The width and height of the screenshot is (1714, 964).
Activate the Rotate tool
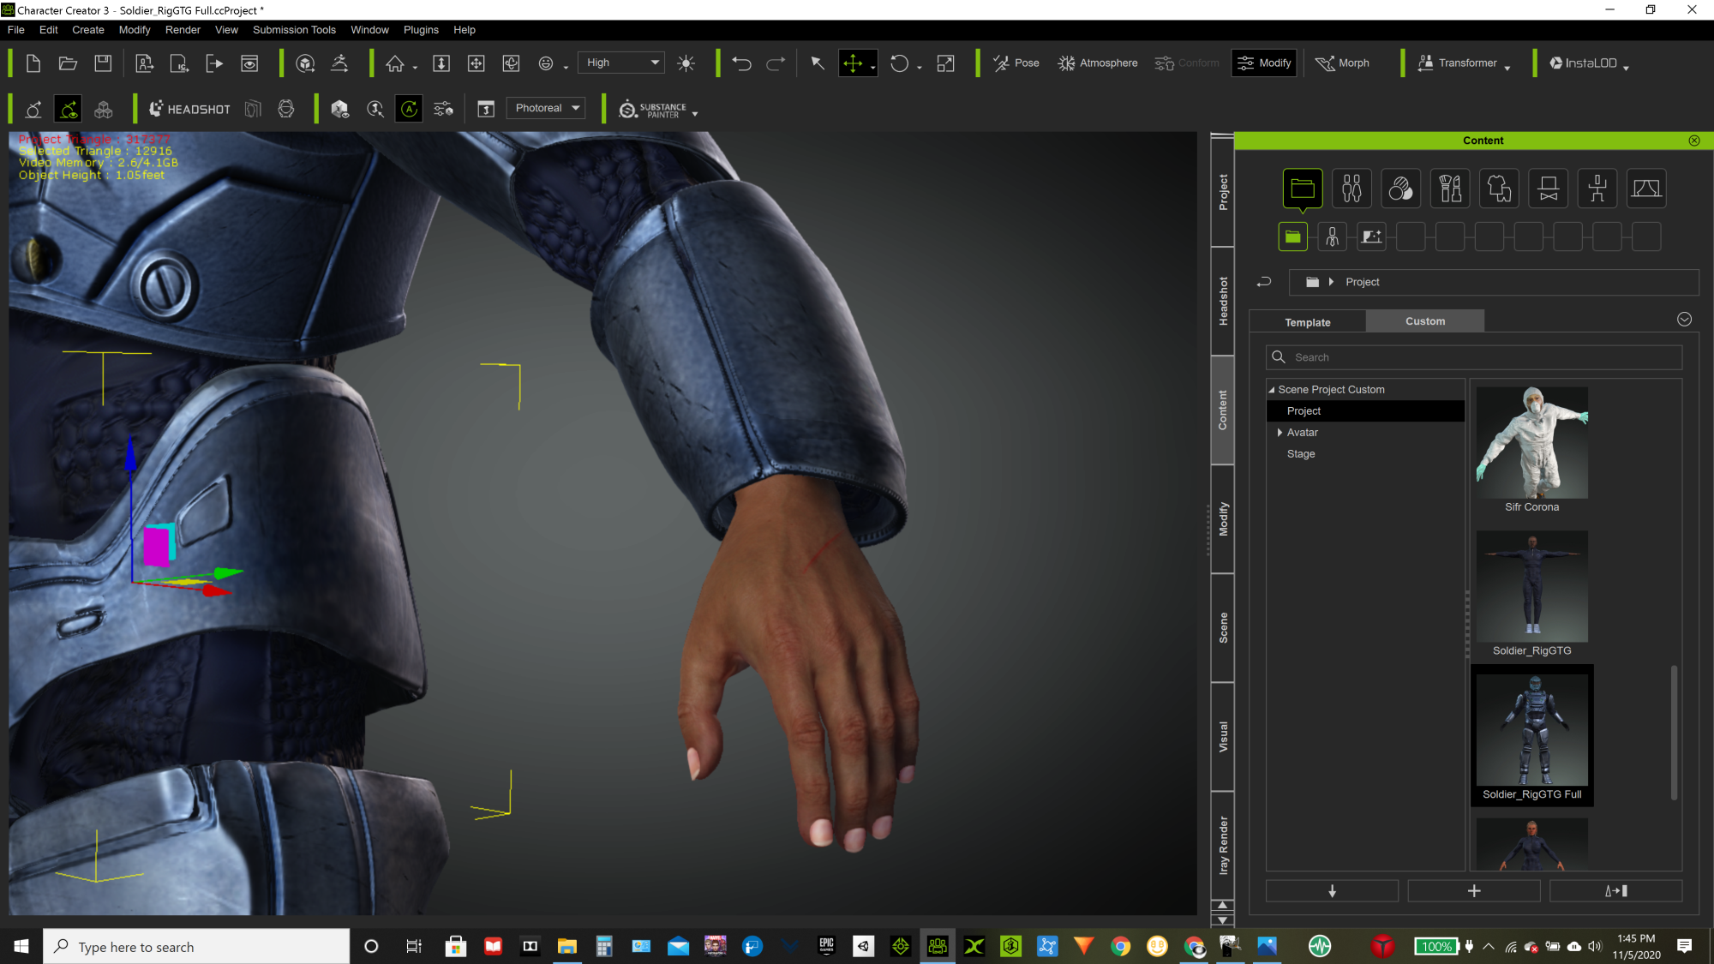coord(899,63)
